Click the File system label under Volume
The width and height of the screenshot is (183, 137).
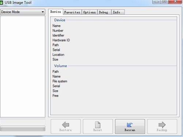60,81
